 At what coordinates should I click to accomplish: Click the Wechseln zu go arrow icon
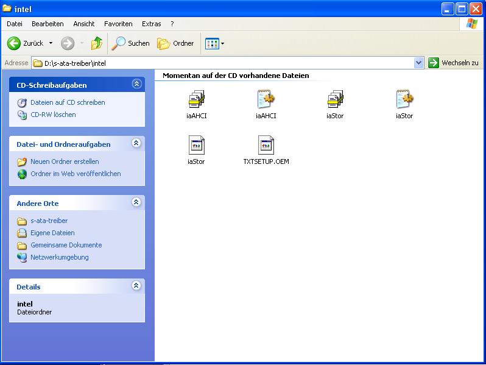coord(433,63)
